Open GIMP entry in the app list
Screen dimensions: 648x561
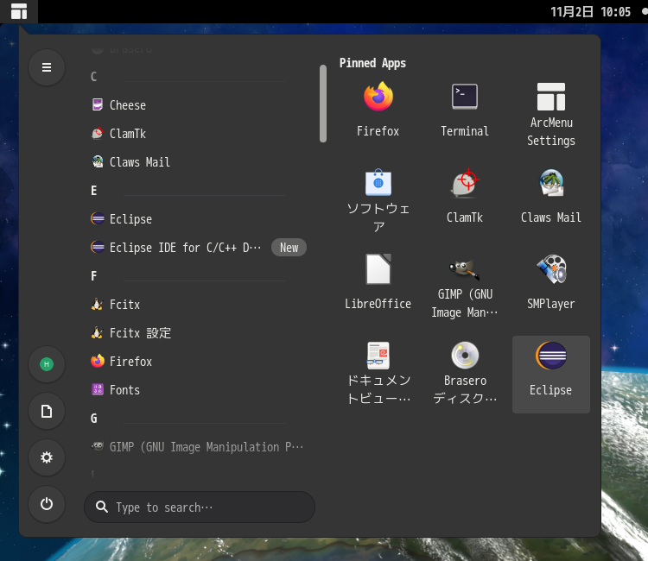pyautogui.click(x=198, y=447)
